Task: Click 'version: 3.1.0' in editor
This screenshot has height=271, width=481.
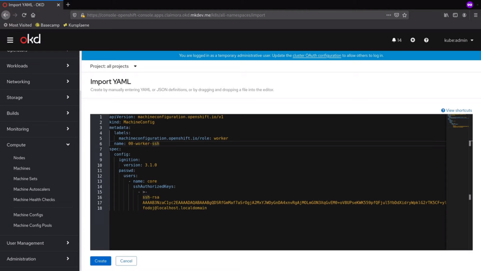Action: coord(140,165)
